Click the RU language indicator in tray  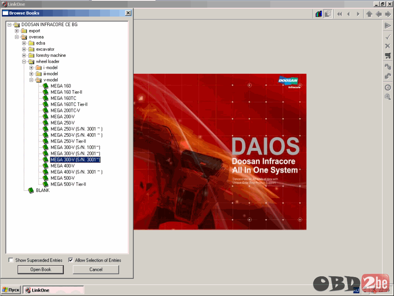coord(356,290)
